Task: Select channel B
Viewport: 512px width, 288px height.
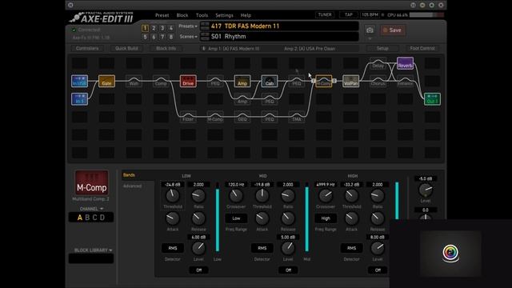Action: [87, 218]
